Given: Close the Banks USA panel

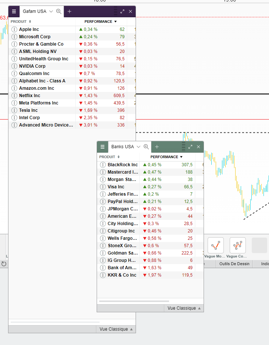Looking at the screenshot, I should pyautogui.click(x=198, y=147).
